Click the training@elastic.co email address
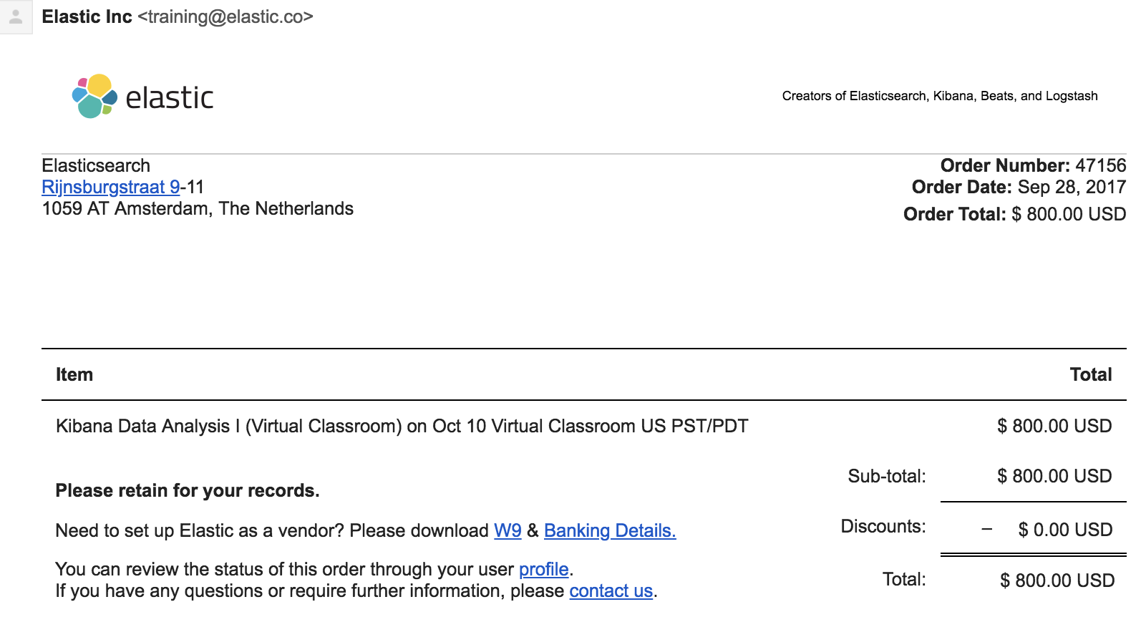 pyautogui.click(x=225, y=16)
